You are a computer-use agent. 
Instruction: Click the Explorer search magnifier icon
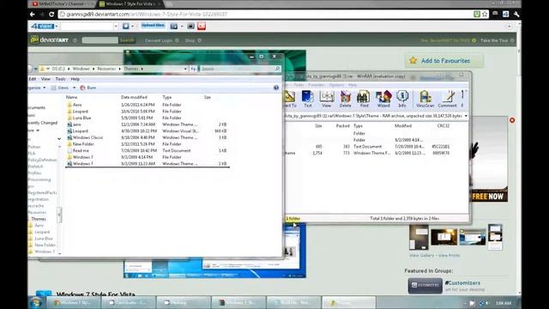pyautogui.click(x=277, y=69)
